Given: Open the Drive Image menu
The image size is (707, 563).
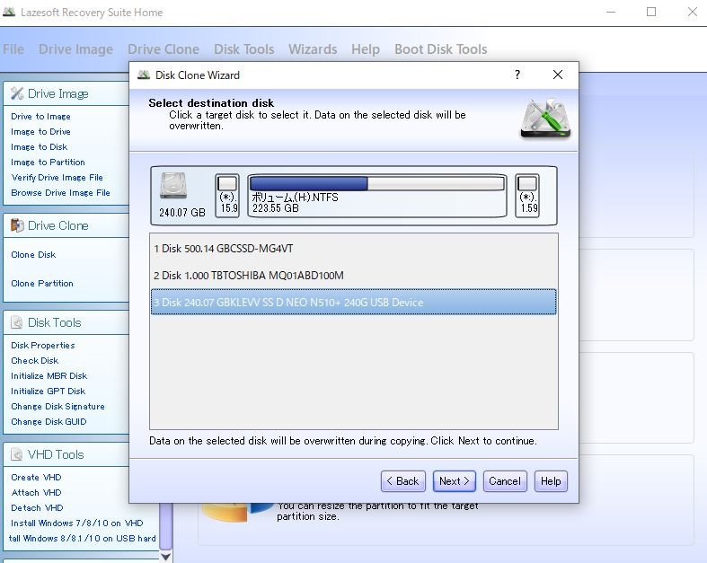Looking at the screenshot, I should (75, 49).
